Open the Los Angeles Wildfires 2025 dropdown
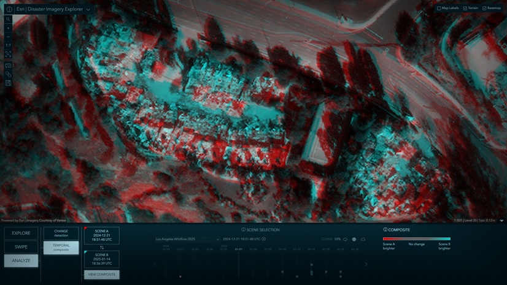 (x=188, y=239)
